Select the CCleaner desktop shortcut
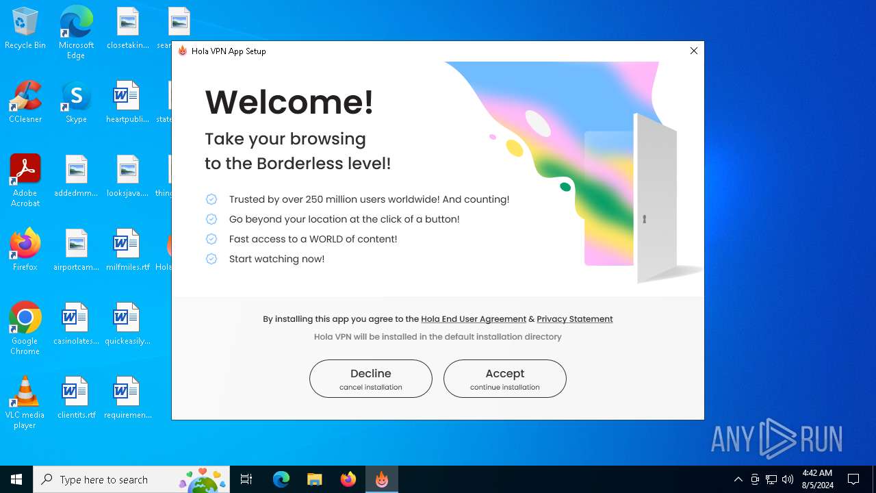 click(25, 102)
